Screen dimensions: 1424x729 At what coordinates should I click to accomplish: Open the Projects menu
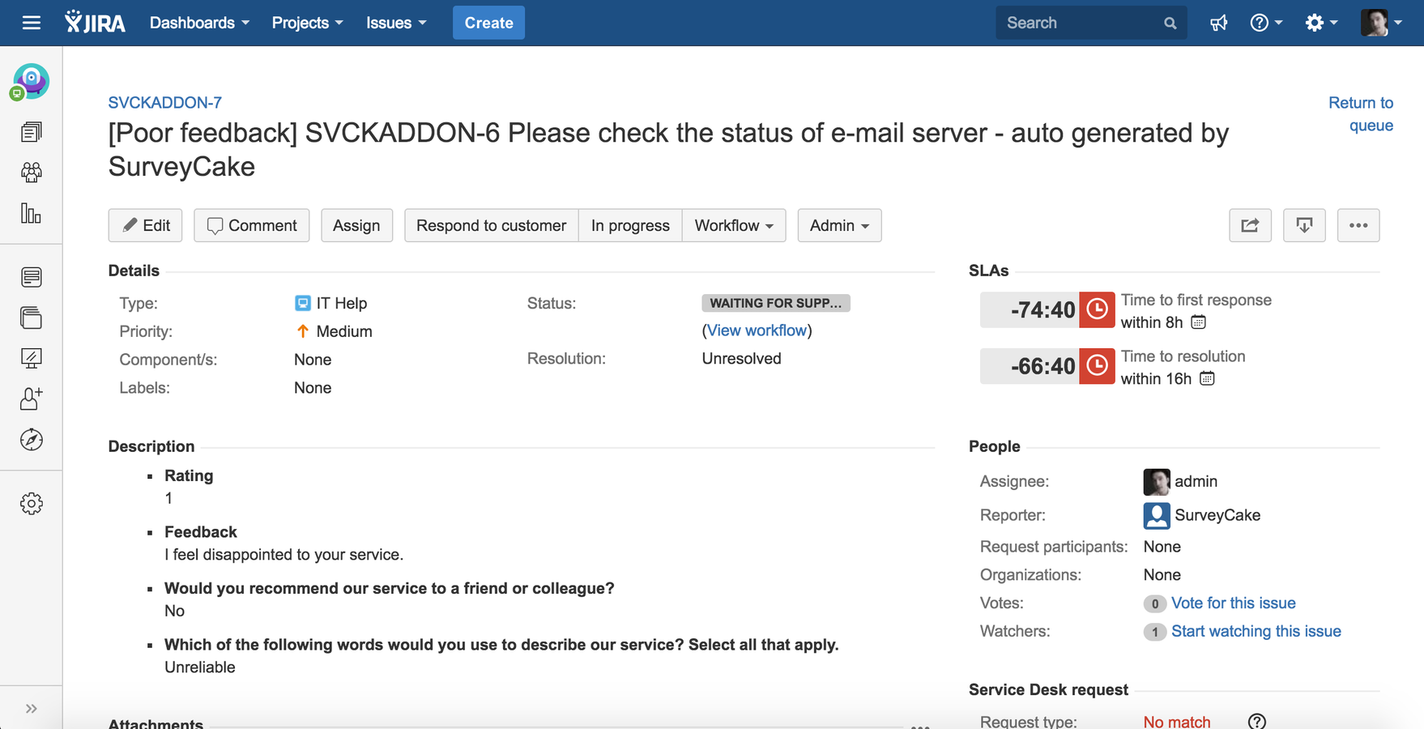pyautogui.click(x=307, y=23)
